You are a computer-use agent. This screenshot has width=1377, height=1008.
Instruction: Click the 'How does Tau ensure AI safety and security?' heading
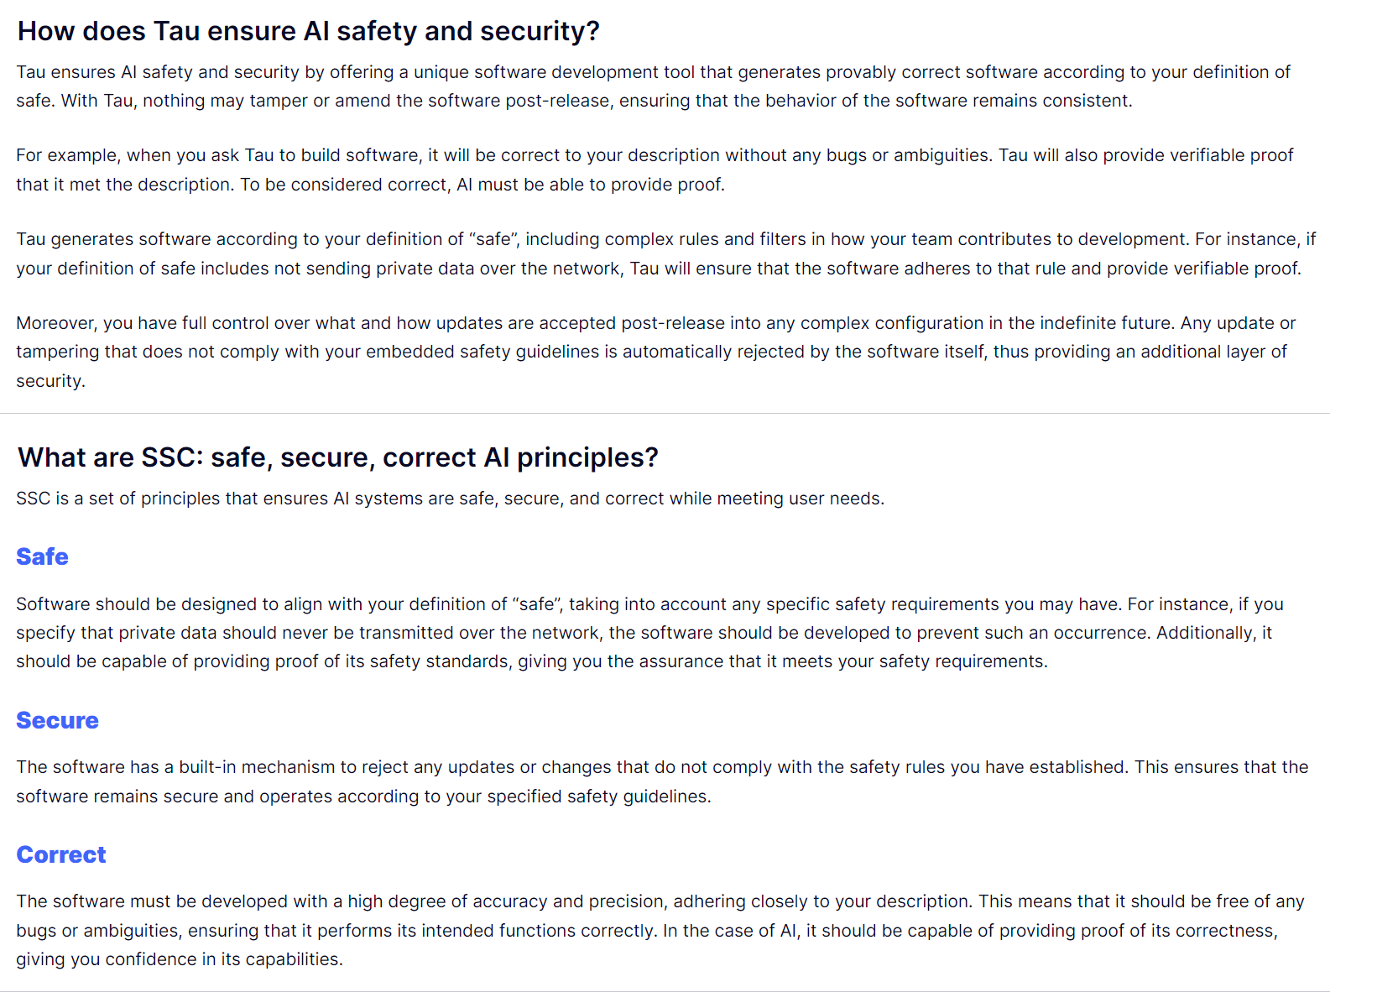308,31
